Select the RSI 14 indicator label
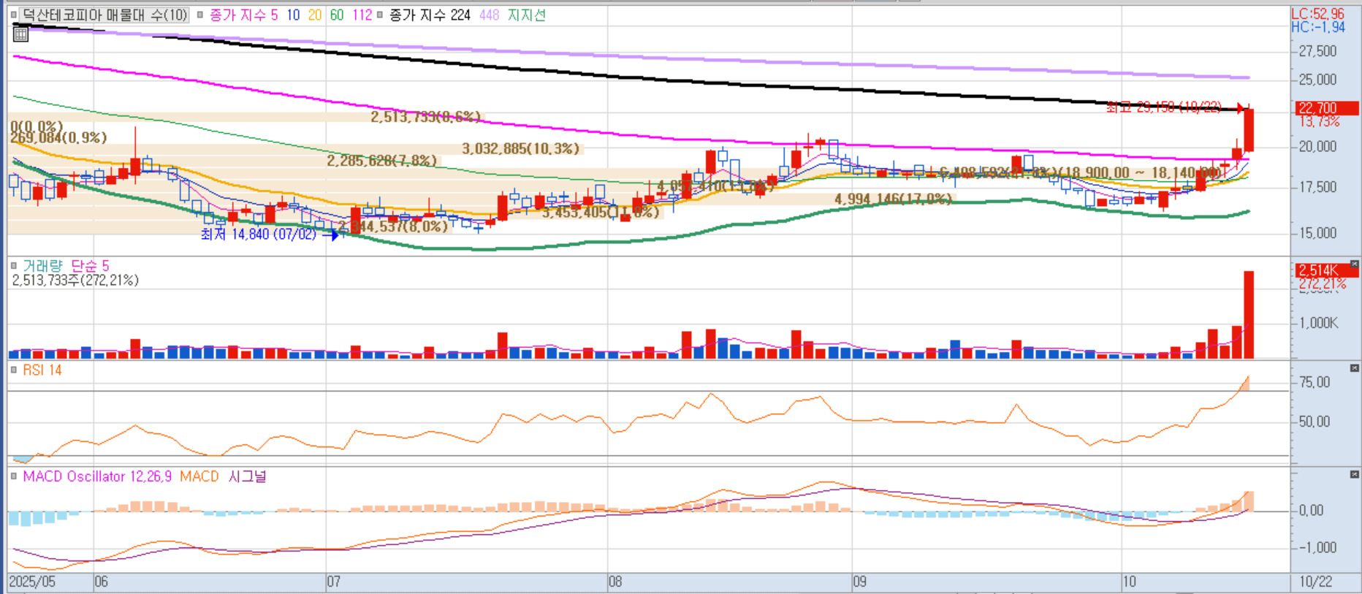This screenshot has width=1362, height=594. point(42,370)
